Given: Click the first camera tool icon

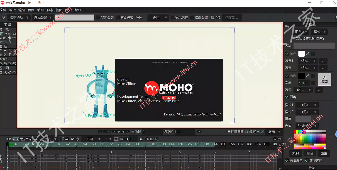Looking at the screenshot, I should point(1,63).
